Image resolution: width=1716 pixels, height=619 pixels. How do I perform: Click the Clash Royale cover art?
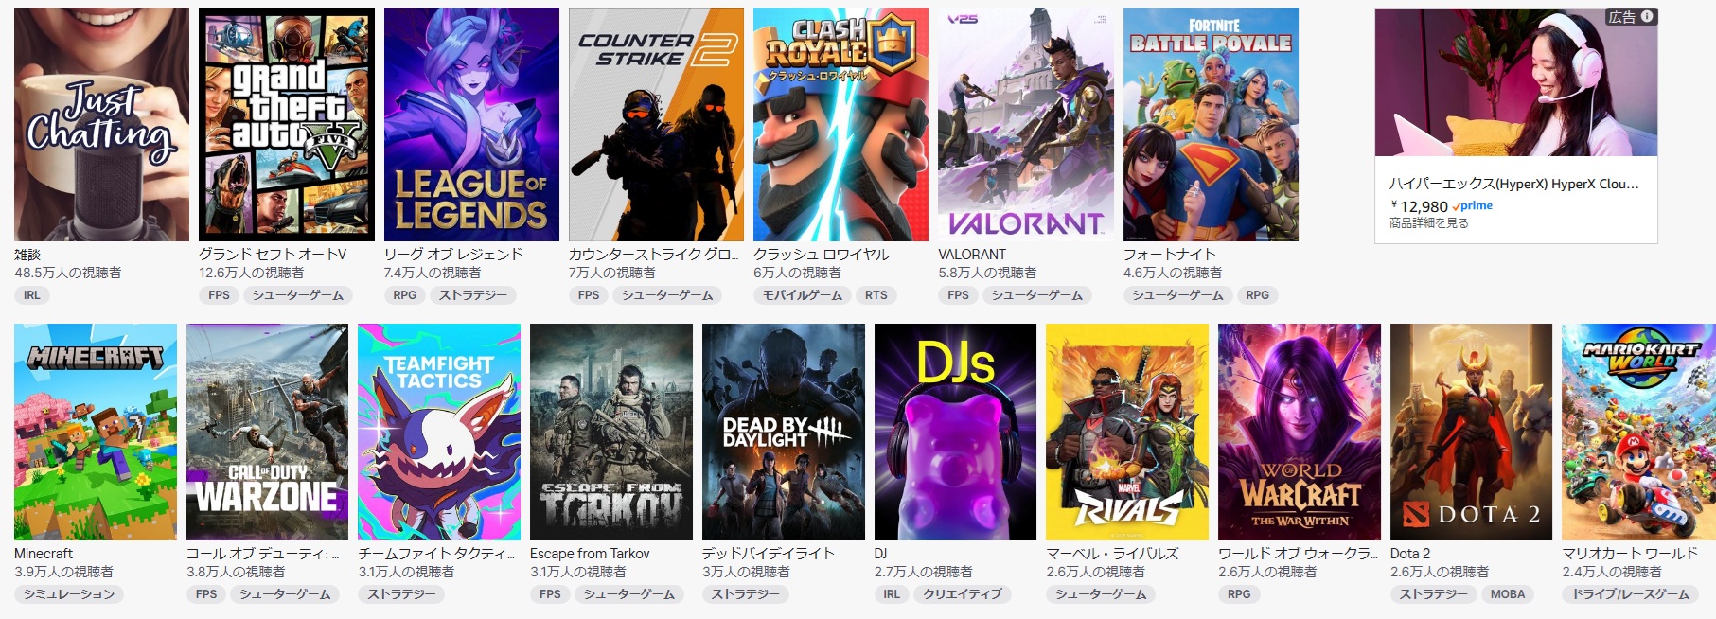click(840, 124)
